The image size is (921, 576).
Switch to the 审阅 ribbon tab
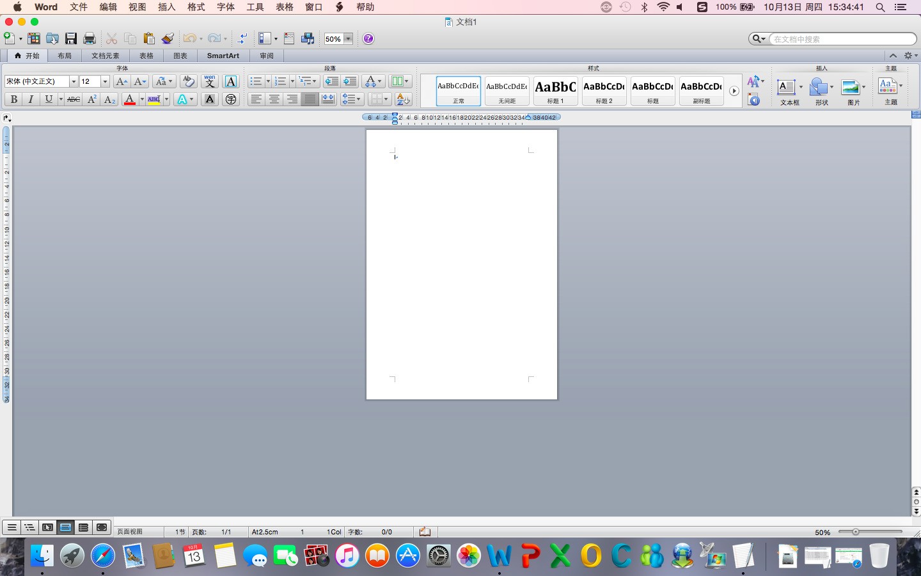click(x=267, y=56)
